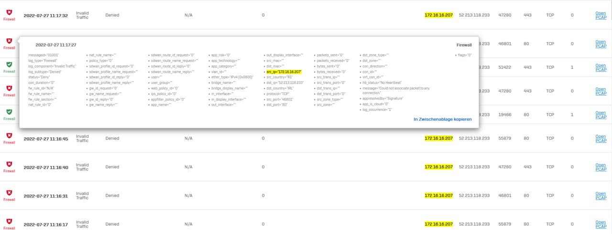Viewport: 612px width, 234px height.
Task: Click 'In Zwischenablage kopieren' link in popup
Action: [x=442, y=119]
